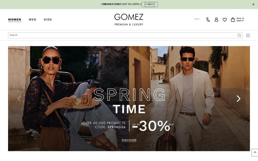258x161 pixels.
Task: Open the hamburger menu icon
Action: 248,35
